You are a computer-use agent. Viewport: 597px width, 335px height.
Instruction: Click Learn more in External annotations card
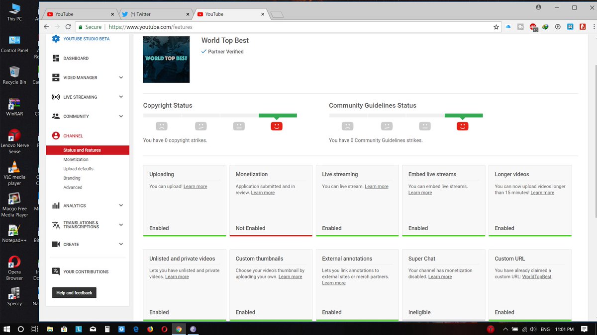pos(333,283)
